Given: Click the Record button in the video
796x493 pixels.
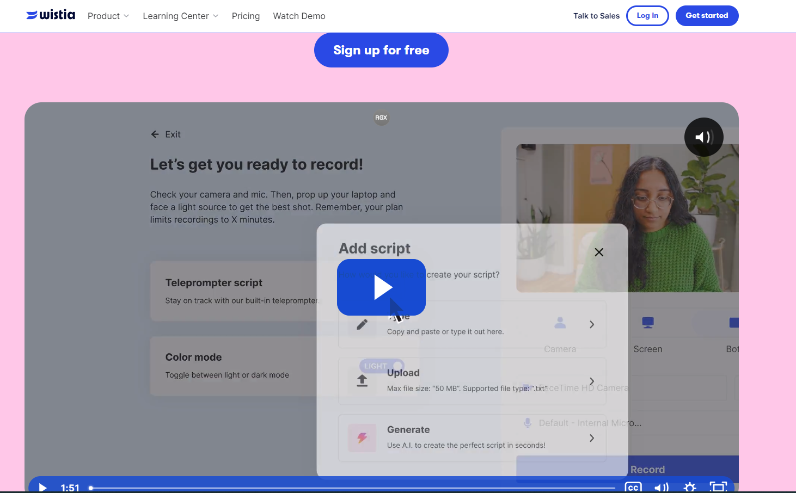Looking at the screenshot, I should coord(627,469).
